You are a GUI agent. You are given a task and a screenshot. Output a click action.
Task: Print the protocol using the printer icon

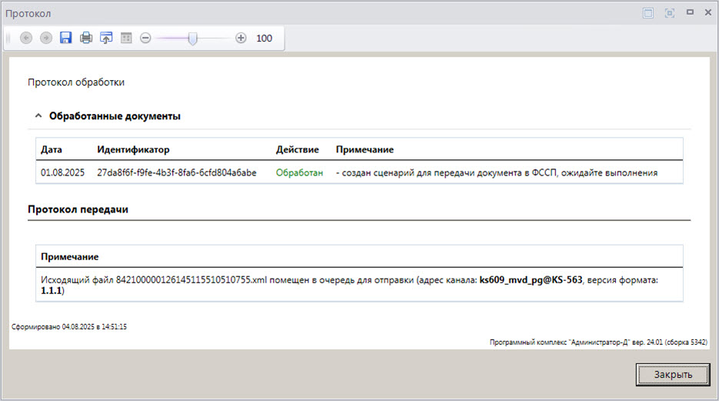[x=86, y=38]
